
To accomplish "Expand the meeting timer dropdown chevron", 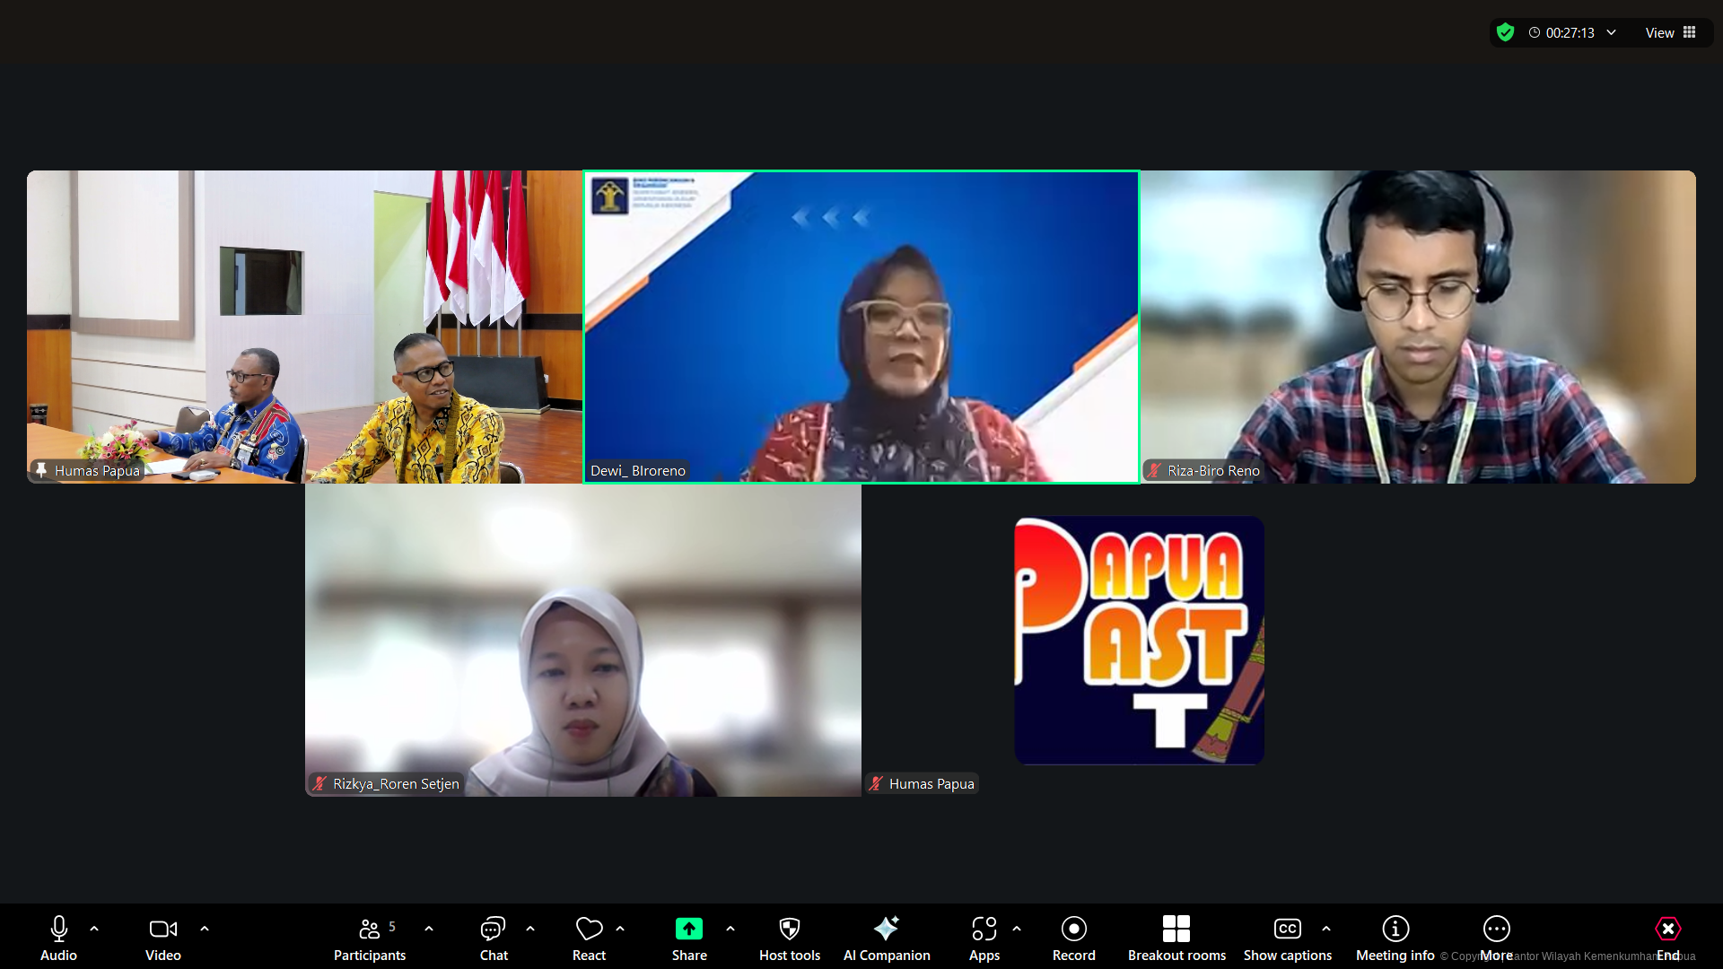I will [x=1612, y=32].
